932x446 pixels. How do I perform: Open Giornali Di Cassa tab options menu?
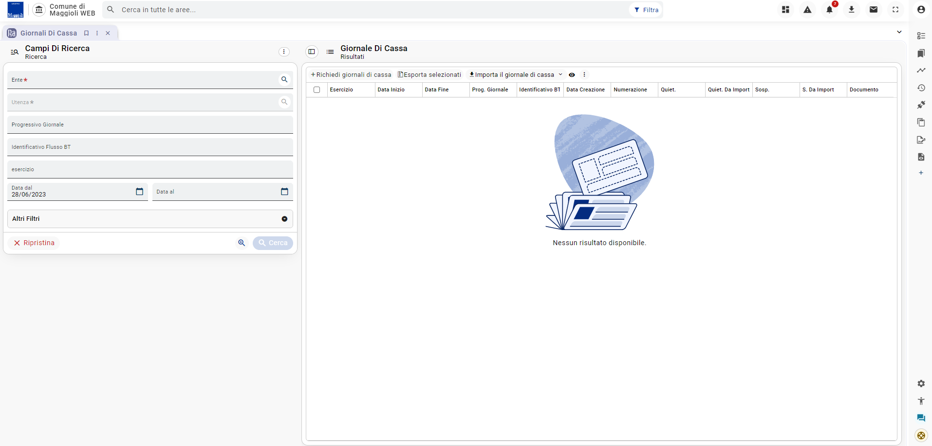97,33
